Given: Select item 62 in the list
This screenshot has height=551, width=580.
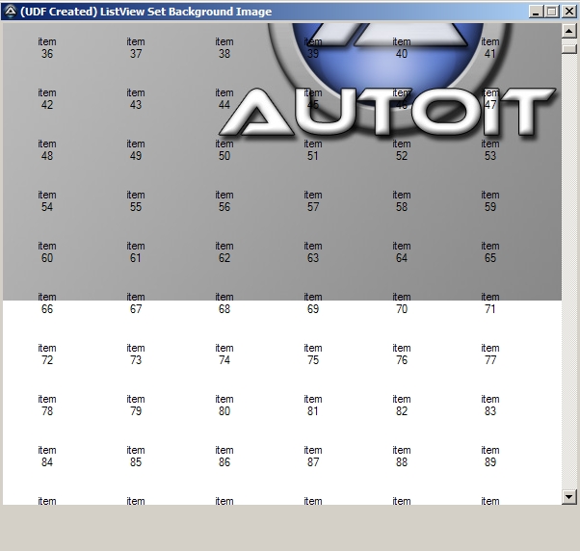Looking at the screenshot, I should coord(224,252).
